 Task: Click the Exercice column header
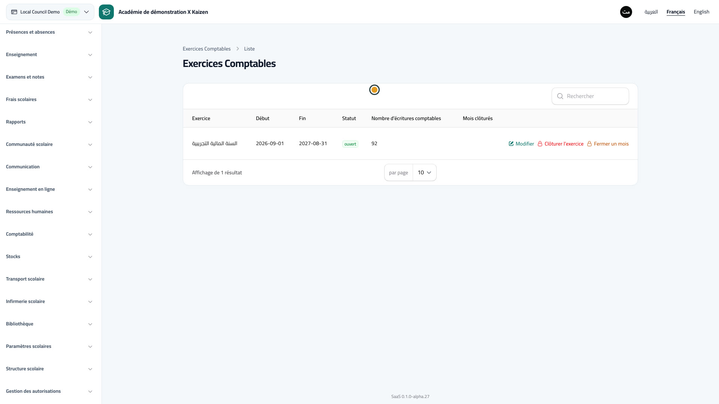201,118
